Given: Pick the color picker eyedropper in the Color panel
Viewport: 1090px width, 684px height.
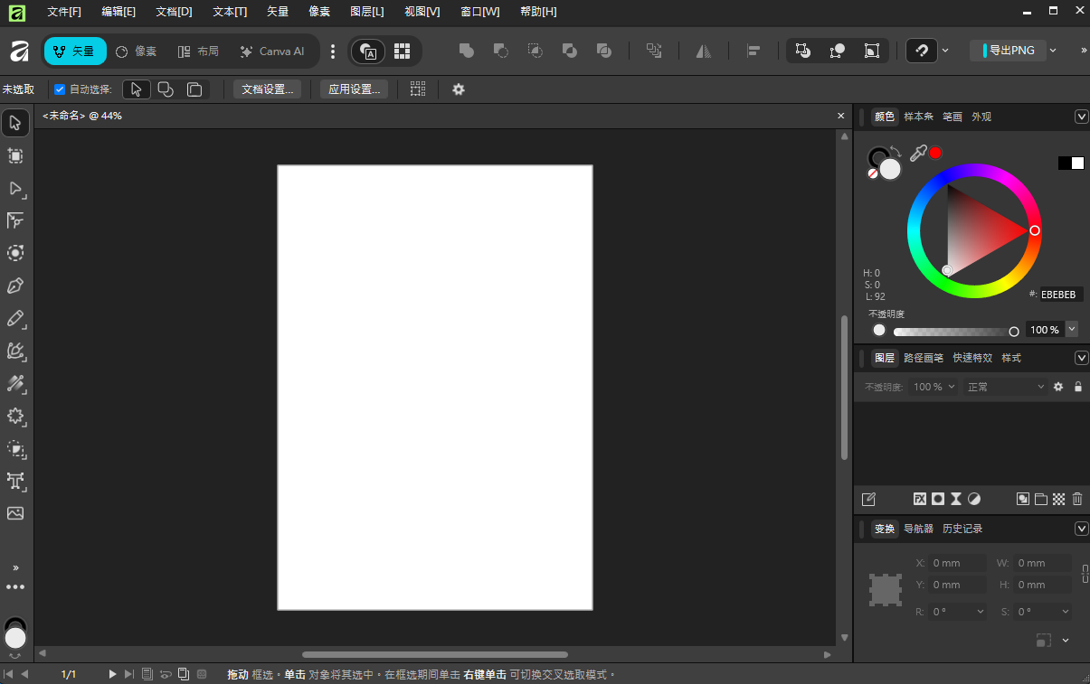Looking at the screenshot, I should pos(917,154).
